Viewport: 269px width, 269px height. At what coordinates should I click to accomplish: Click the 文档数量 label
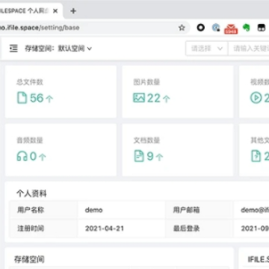tap(146, 140)
